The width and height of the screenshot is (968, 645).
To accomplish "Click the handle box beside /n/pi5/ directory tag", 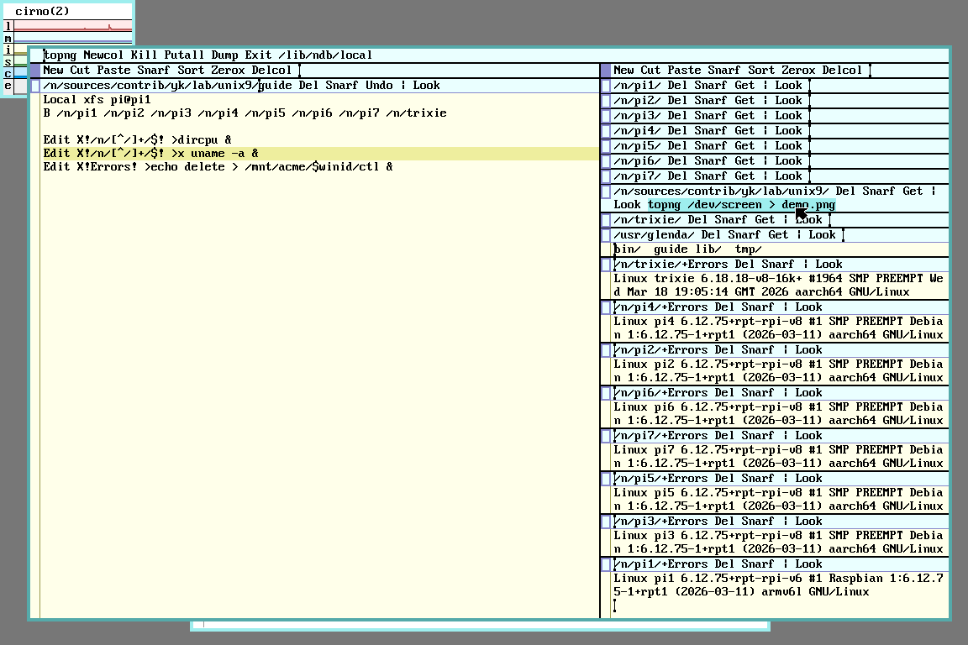I will coord(606,146).
